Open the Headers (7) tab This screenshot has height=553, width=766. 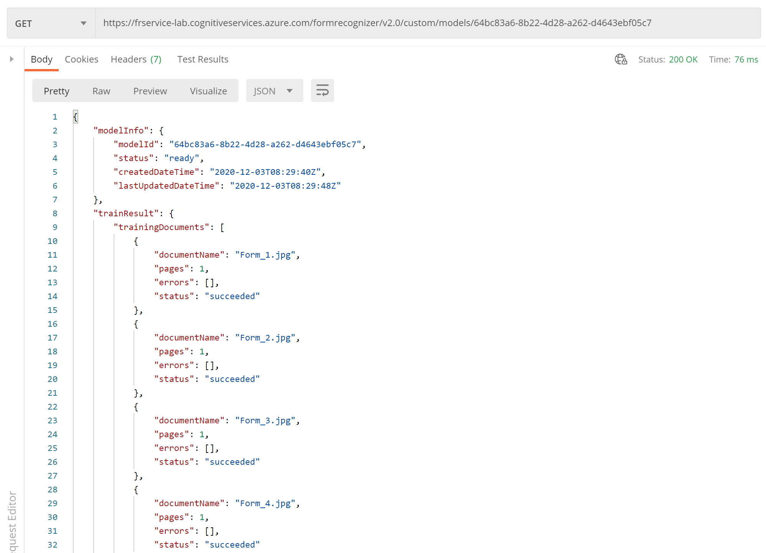pyautogui.click(x=136, y=59)
